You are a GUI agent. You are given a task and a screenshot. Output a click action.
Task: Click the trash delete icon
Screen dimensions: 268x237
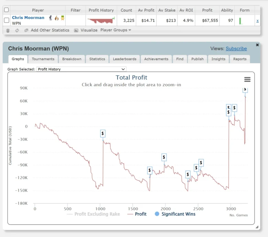point(8,30)
